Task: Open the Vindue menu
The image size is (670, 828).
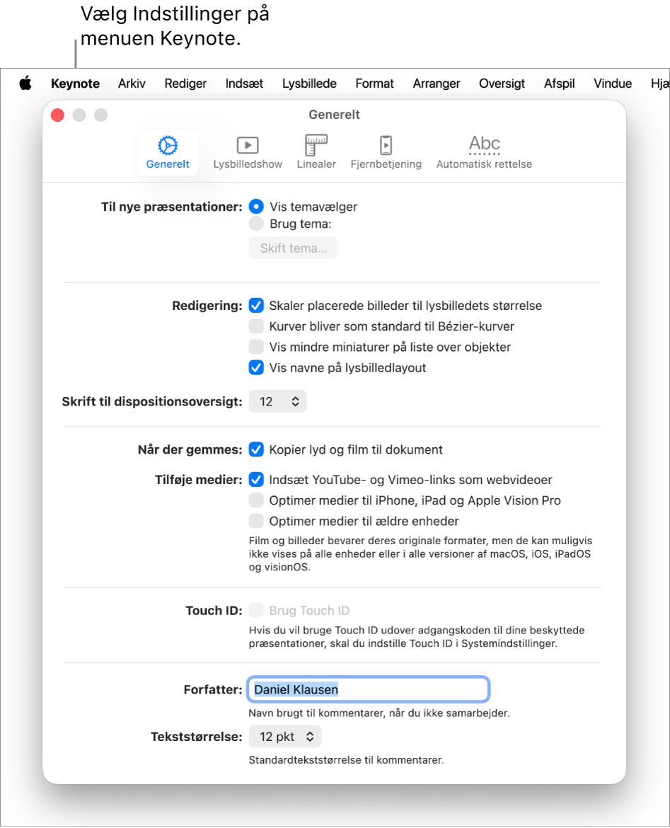Action: coord(613,84)
